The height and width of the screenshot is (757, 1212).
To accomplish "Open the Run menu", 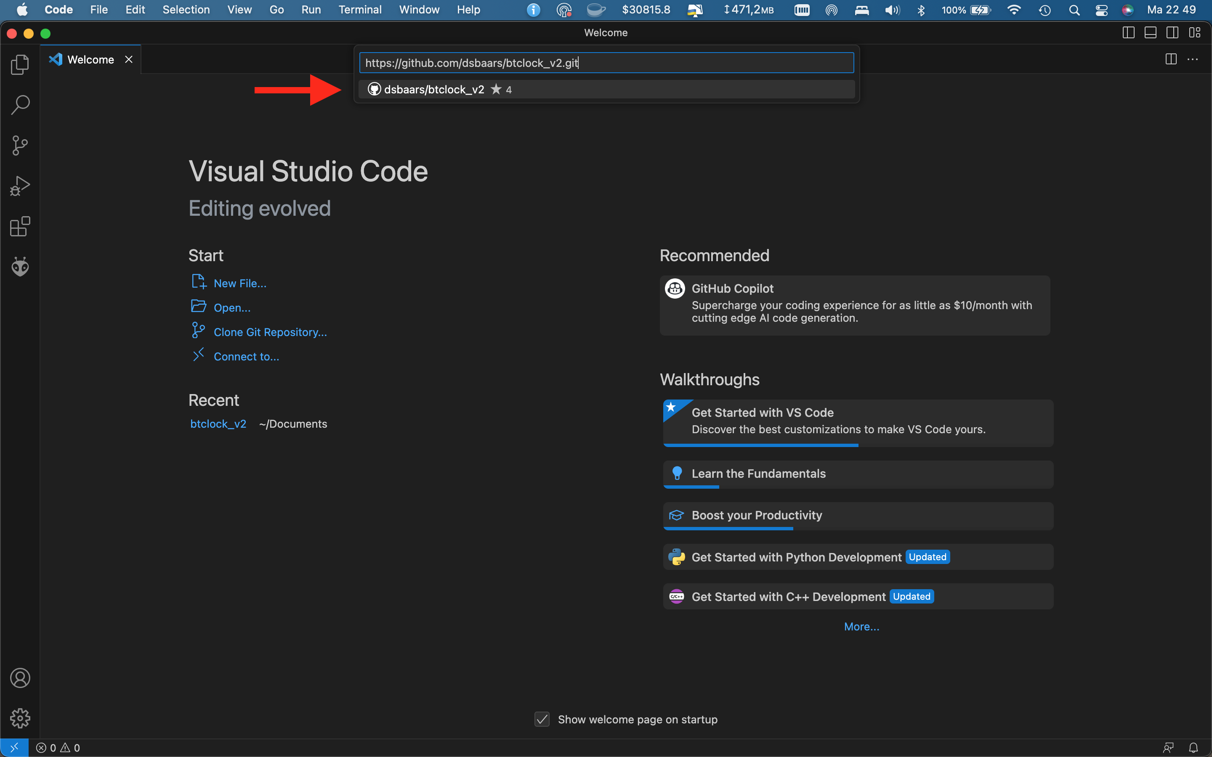I will 311,10.
